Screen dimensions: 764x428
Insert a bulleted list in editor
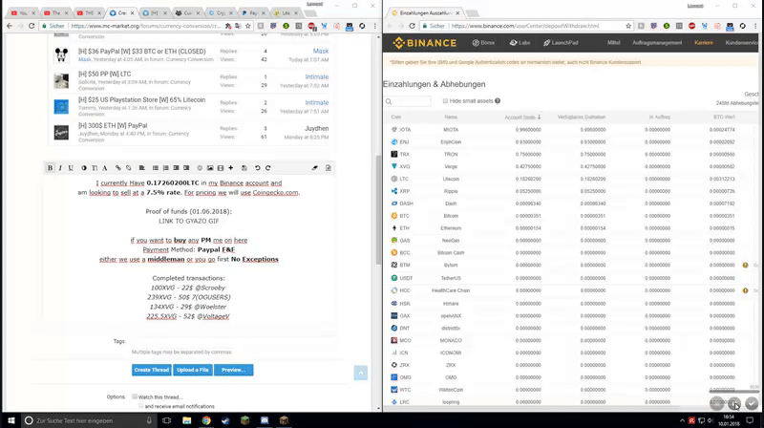[156, 168]
